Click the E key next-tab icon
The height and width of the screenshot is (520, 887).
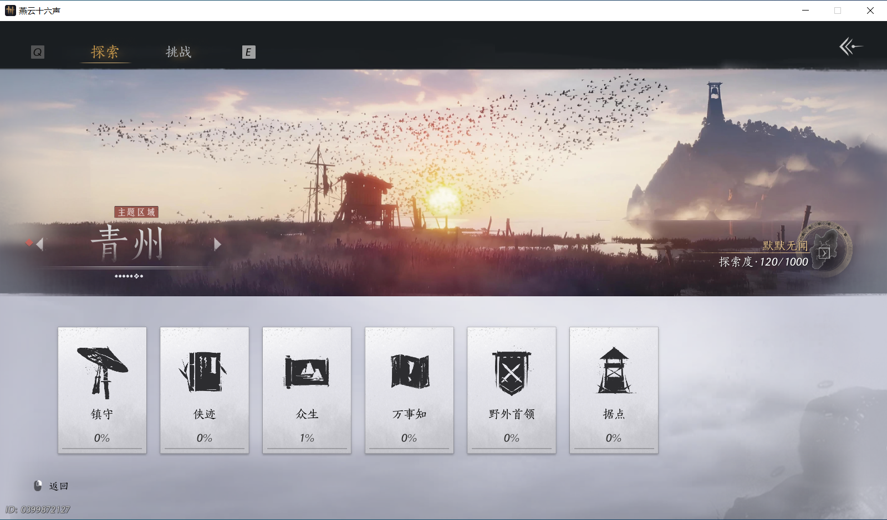(x=248, y=52)
